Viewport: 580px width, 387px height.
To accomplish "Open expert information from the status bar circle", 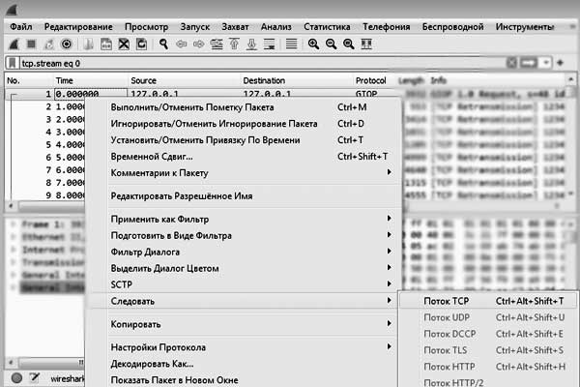I will [16, 378].
